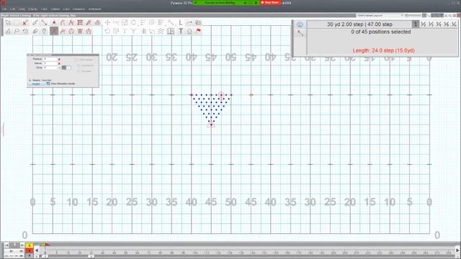
Task: Click the gray rotate arrow tool
Action: pos(107,31)
